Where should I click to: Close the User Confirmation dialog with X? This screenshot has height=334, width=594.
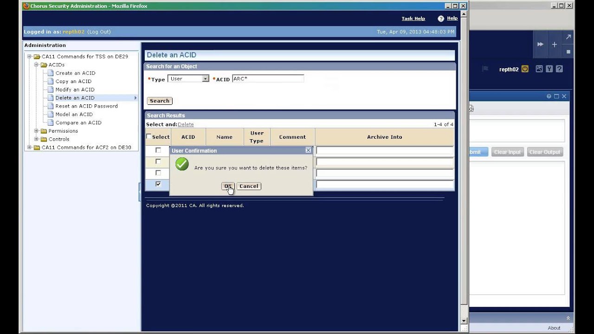click(308, 150)
